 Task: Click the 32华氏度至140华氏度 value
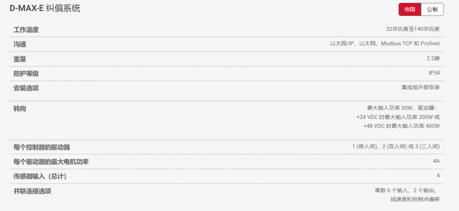pos(413,29)
